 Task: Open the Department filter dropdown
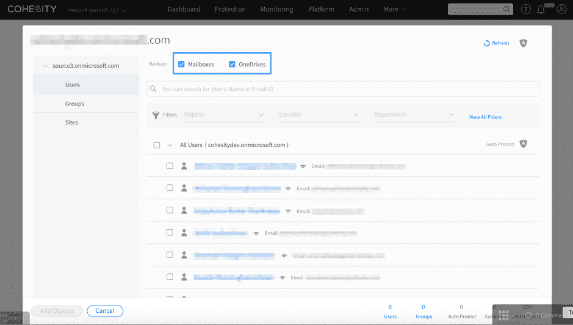[414, 115]
